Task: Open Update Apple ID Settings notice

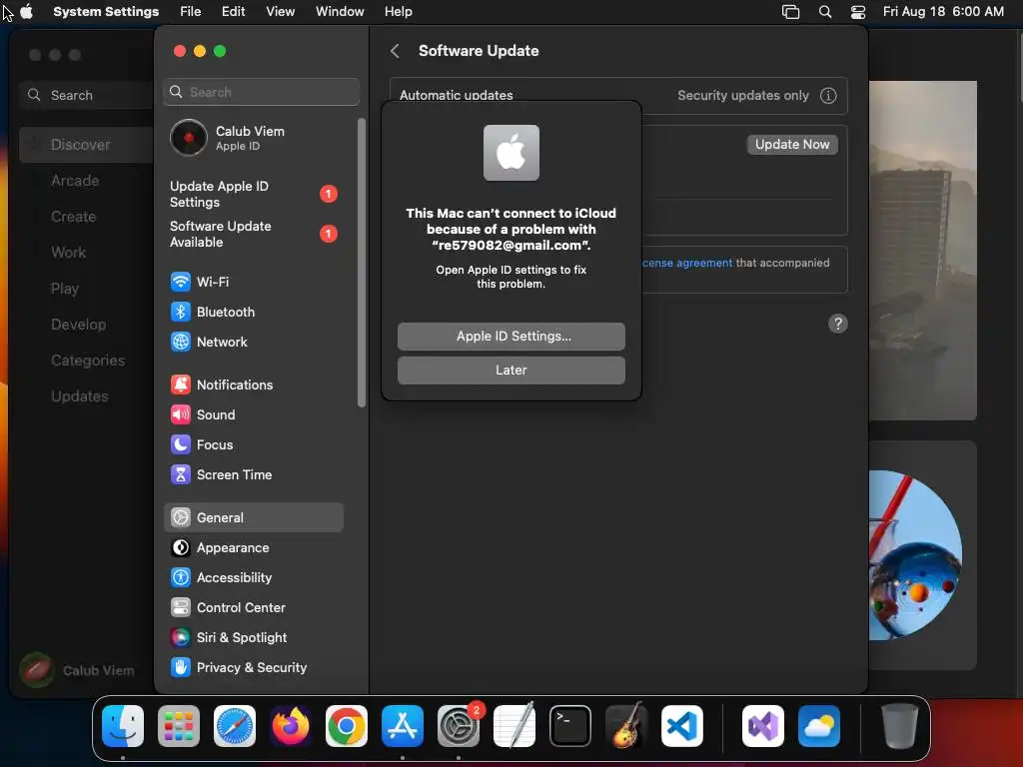Action: [253, 195]
